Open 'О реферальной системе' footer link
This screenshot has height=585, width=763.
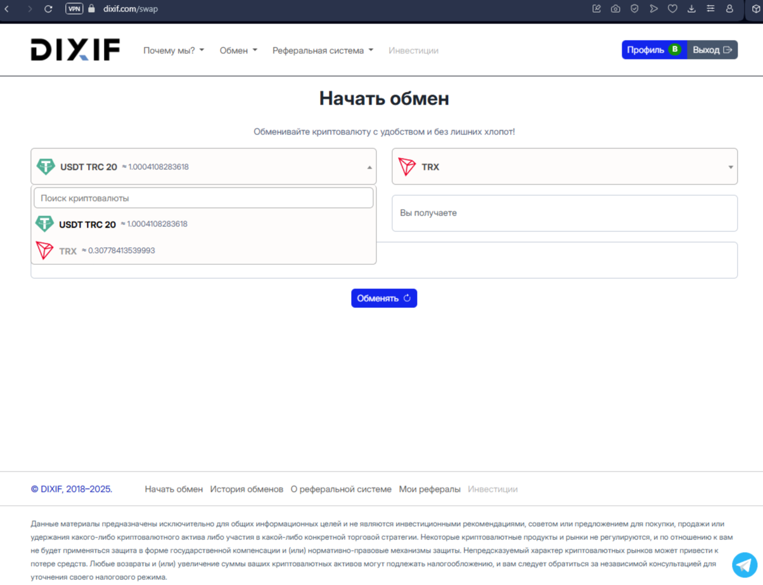point(341,489)
